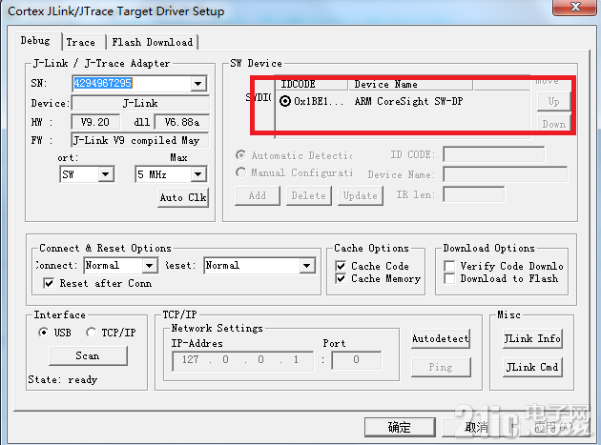Viewport: 601px width, 445px height.
Task: Click the IR len input field
Action: coord(474,194)
